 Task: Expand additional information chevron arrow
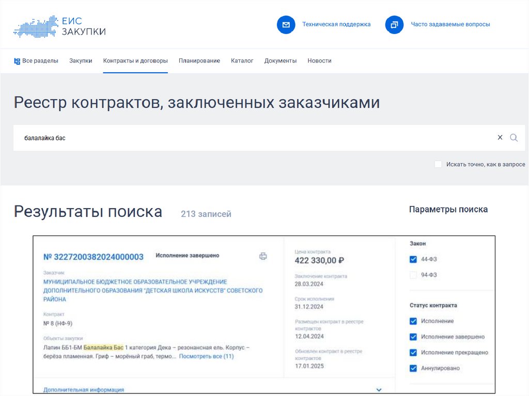(x=379, y=390)
